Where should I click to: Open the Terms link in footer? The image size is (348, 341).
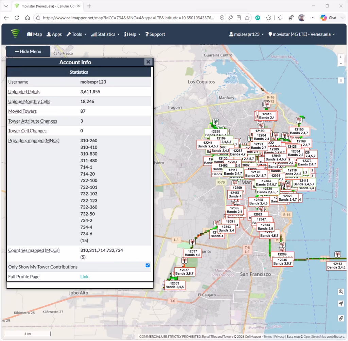pyautogui.click(x=268, y=337)
